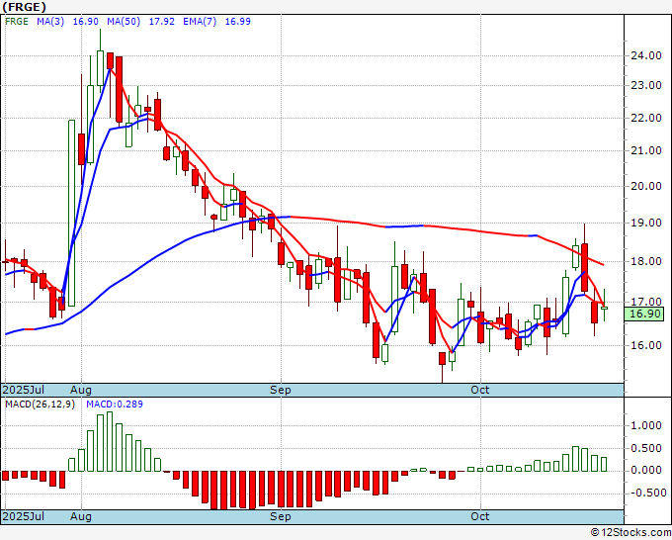The image size is (672, 540).
Task: Click the 18.00 price axis label
Action: (x=646, y=261)
